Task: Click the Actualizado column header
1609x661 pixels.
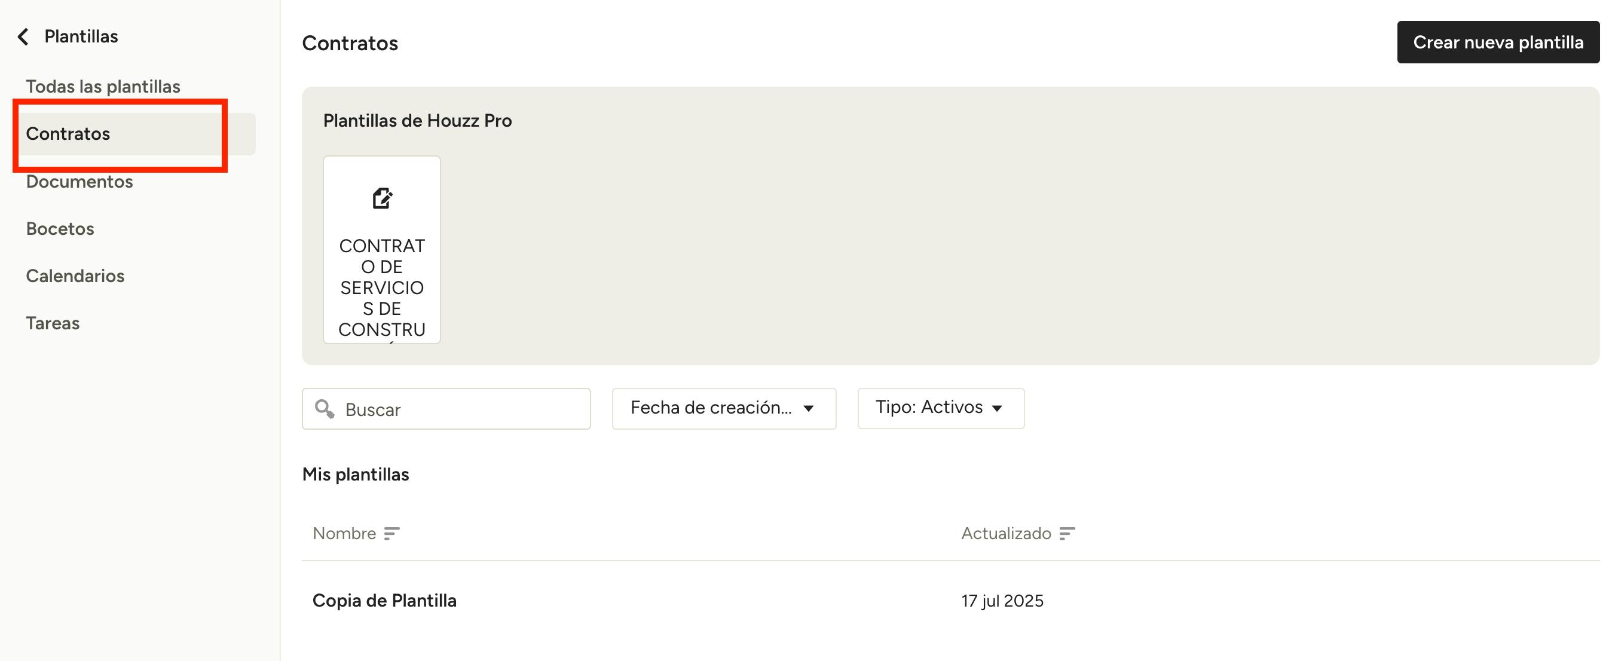Action: pos(1005,534)
